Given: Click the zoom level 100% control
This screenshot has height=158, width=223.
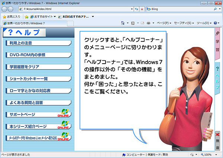Looking at the screenshot, I should click(x=206, y=155).
